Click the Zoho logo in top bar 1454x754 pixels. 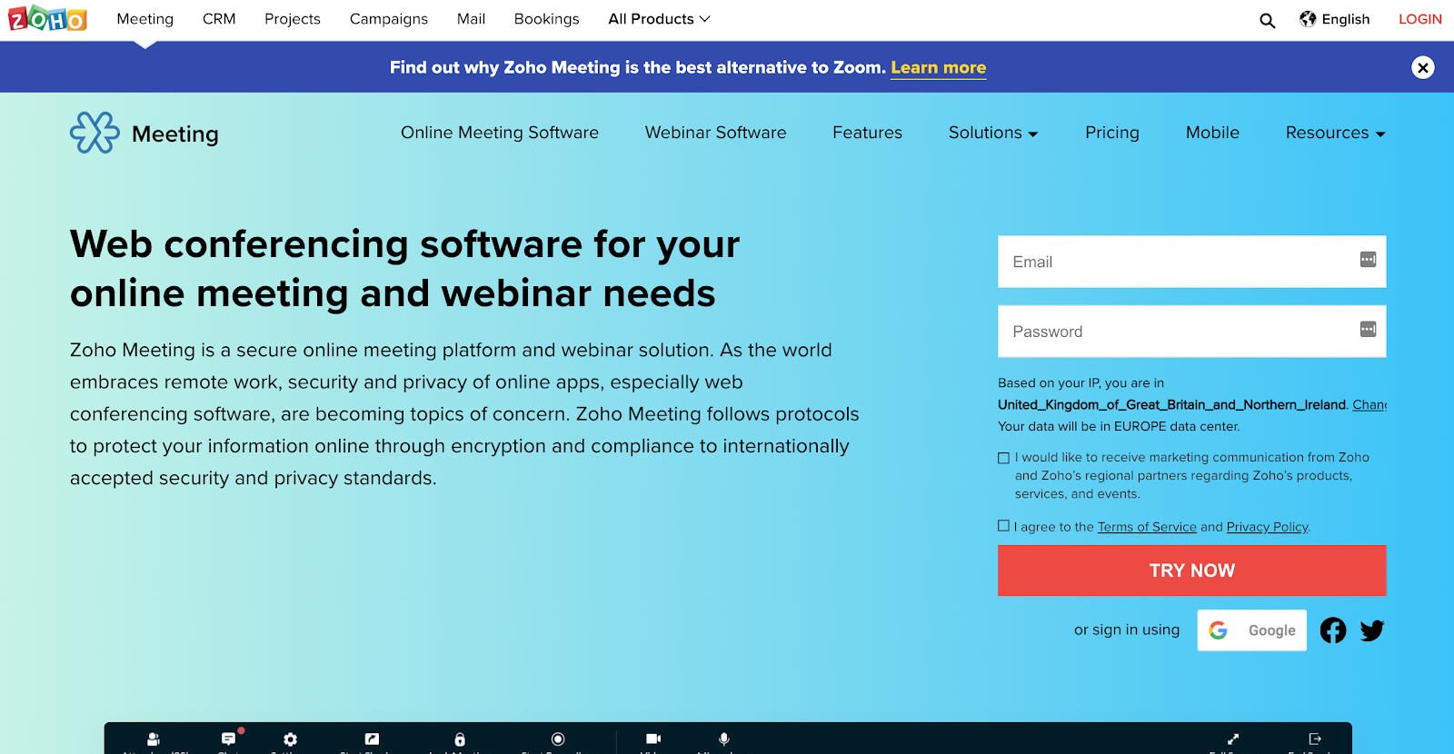(47, 18)
